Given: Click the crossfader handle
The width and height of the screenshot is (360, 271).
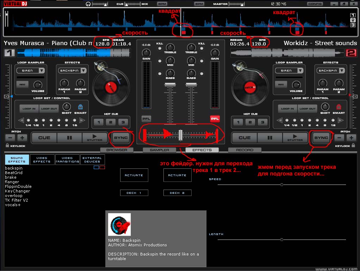Looking at the screenshot, I should pos(180,135).
